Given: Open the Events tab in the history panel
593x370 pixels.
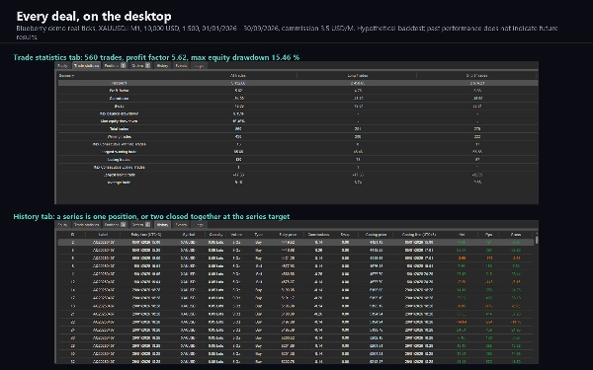Looking at the screenshot, I should point(181,225).
